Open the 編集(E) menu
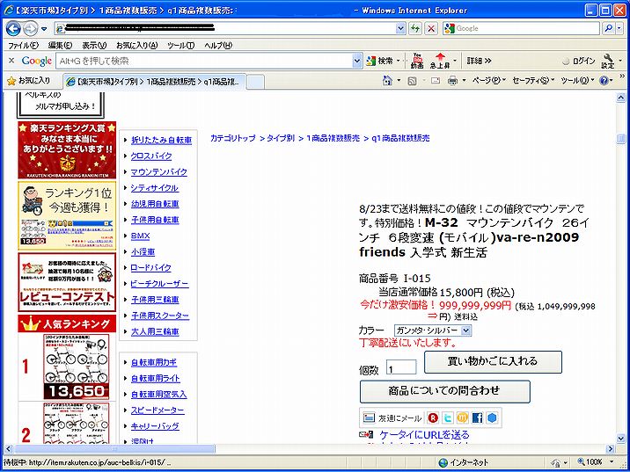 pyautogui.click(x=60, y=46)
